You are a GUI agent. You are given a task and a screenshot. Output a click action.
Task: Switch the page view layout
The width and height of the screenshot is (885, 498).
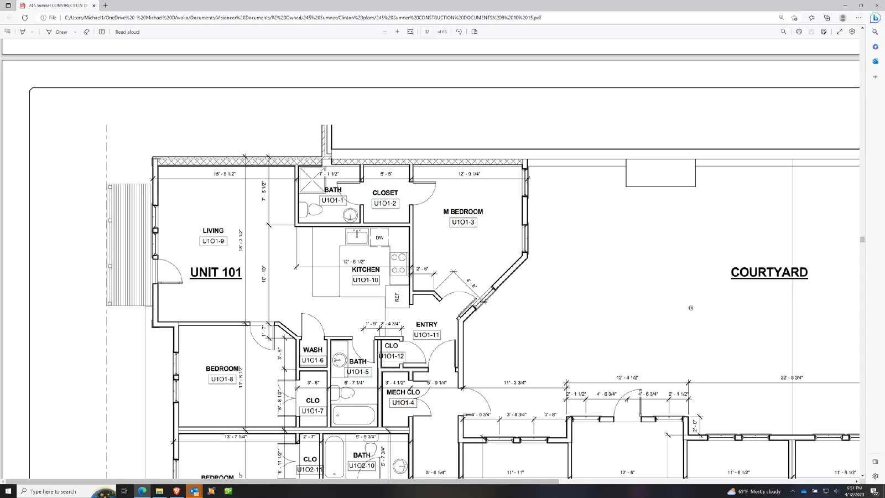pos(475,32)
